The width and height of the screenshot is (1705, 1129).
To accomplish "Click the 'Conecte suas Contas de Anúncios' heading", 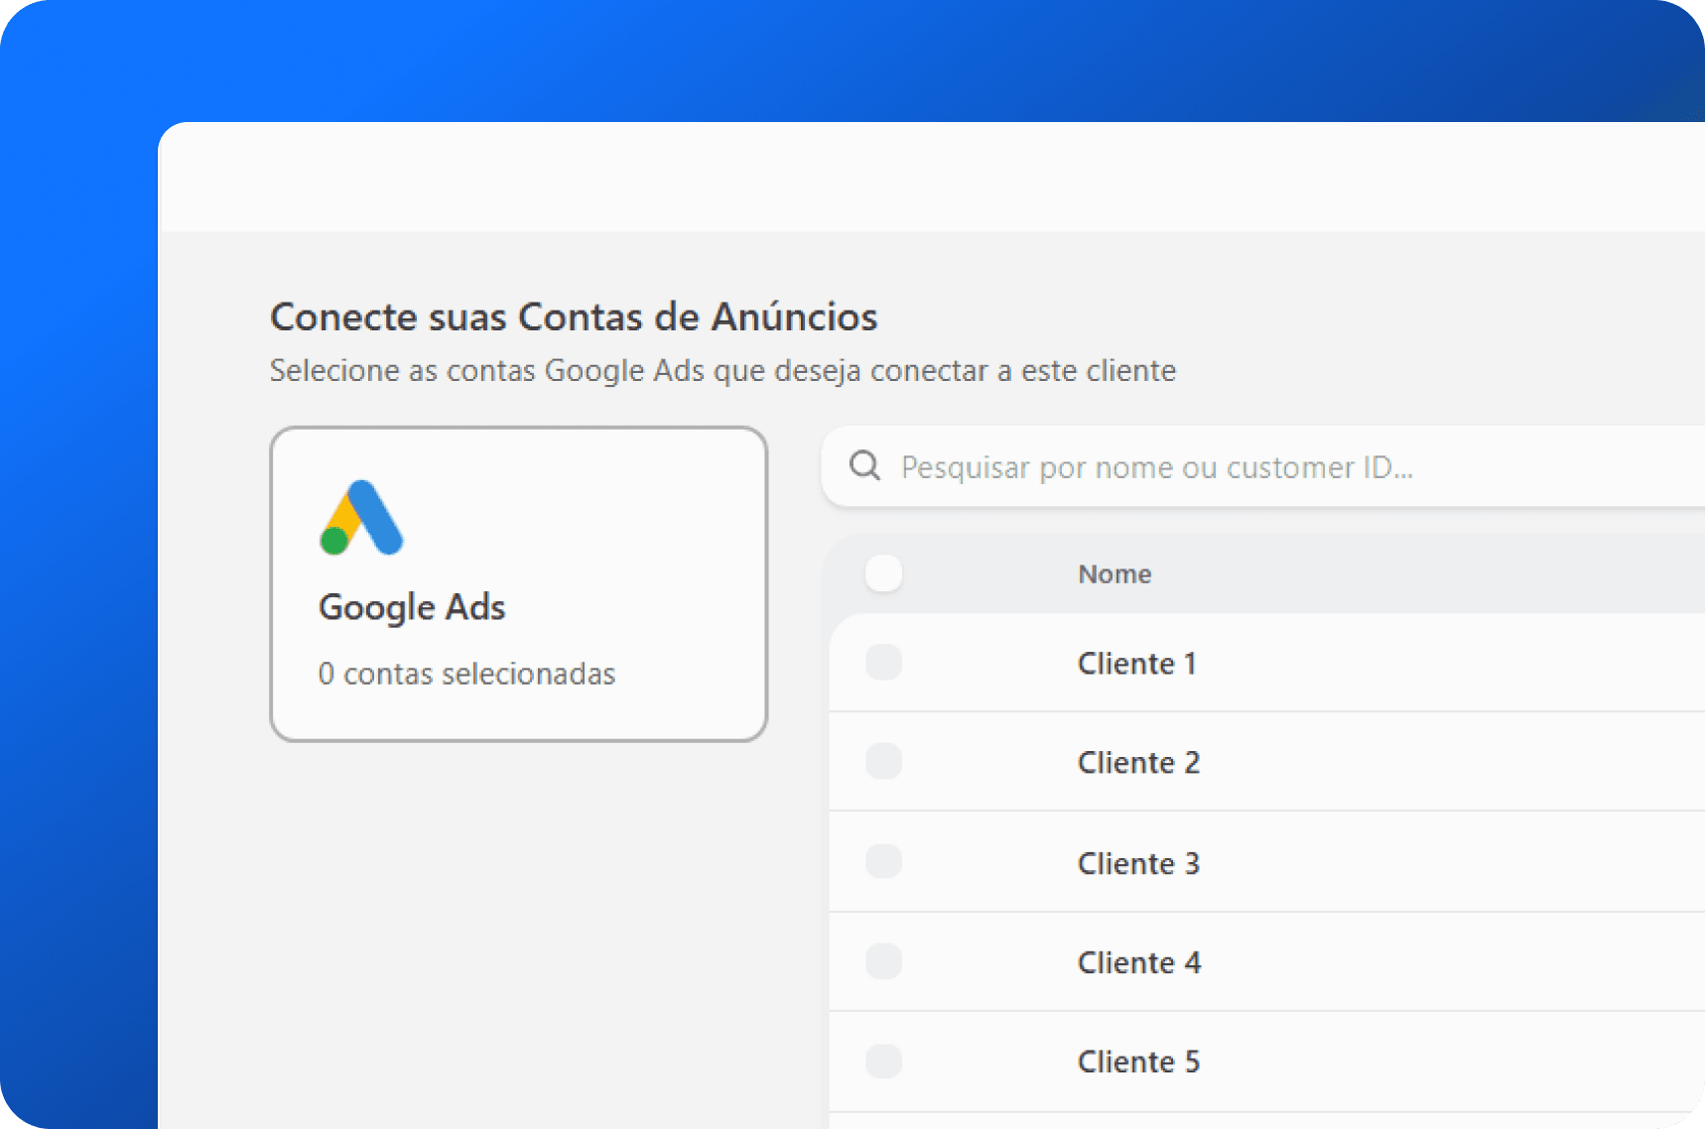I will [x=574, y=316].
